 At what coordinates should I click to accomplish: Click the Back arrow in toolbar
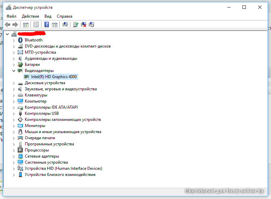7,24
